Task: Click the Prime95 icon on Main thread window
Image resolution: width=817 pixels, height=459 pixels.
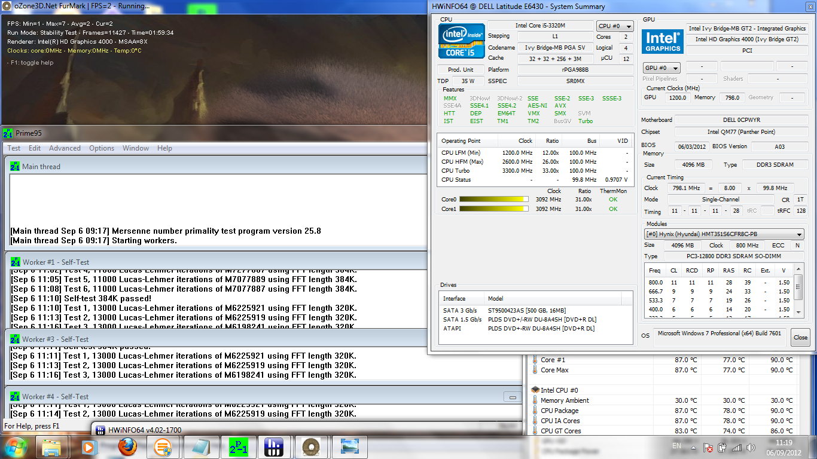Action: [15, 166]
